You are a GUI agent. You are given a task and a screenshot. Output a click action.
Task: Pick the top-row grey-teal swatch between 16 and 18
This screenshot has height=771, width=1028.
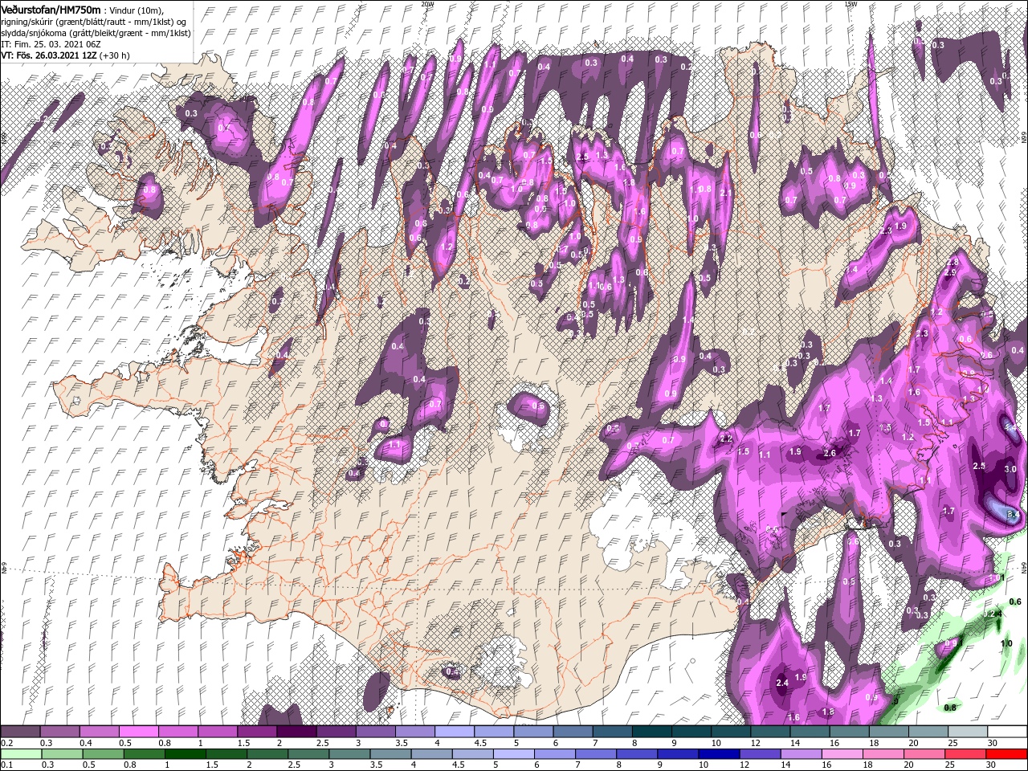pos(851,732)
